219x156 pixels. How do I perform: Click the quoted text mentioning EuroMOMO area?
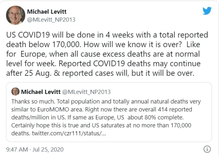pyautogui.click(x=47, y=109)
